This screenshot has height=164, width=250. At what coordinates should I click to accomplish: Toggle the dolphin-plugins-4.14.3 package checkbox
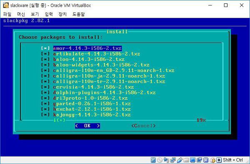45,93
